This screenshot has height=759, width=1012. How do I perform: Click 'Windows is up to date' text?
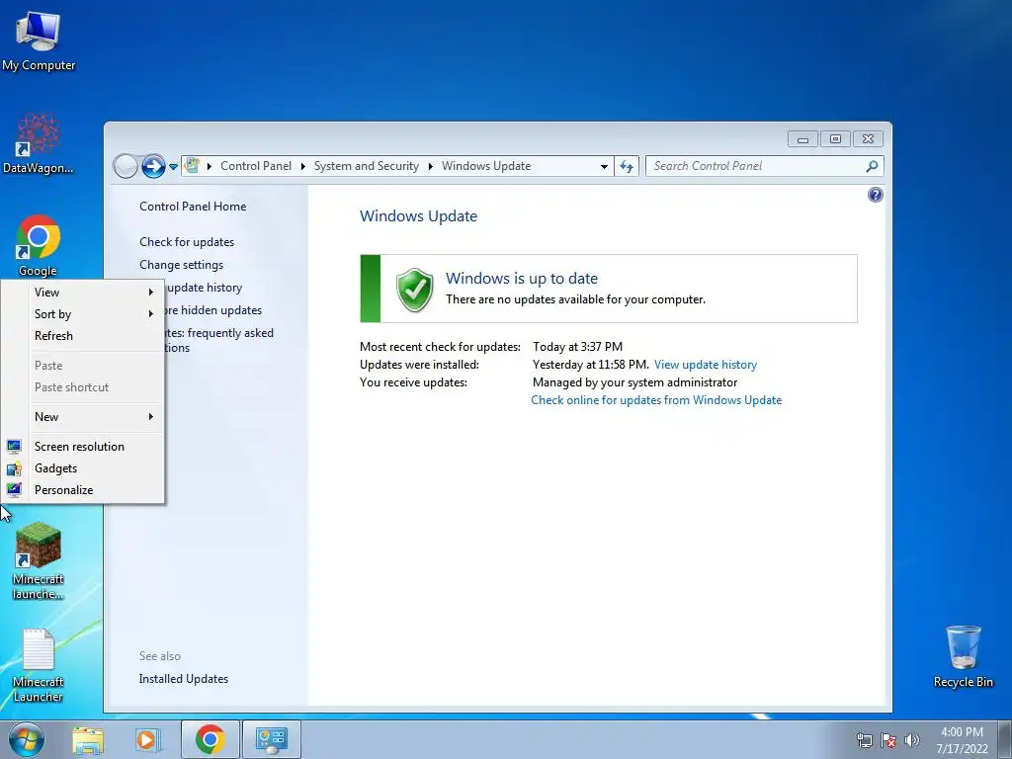[x=522, y=278]
